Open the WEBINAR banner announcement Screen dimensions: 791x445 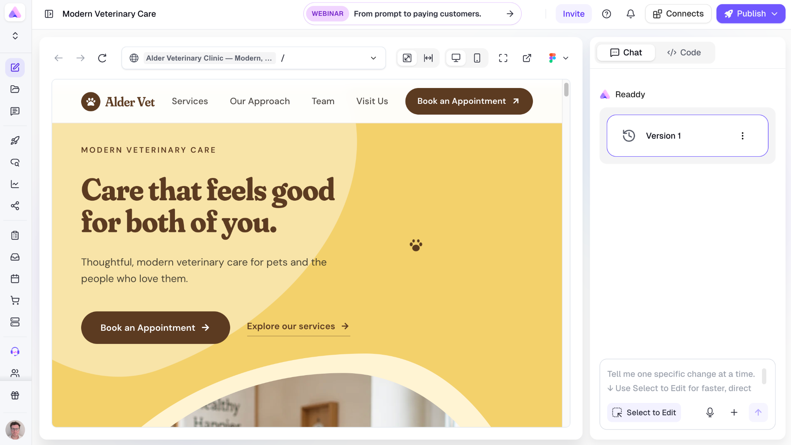click(x=412, y=14)
